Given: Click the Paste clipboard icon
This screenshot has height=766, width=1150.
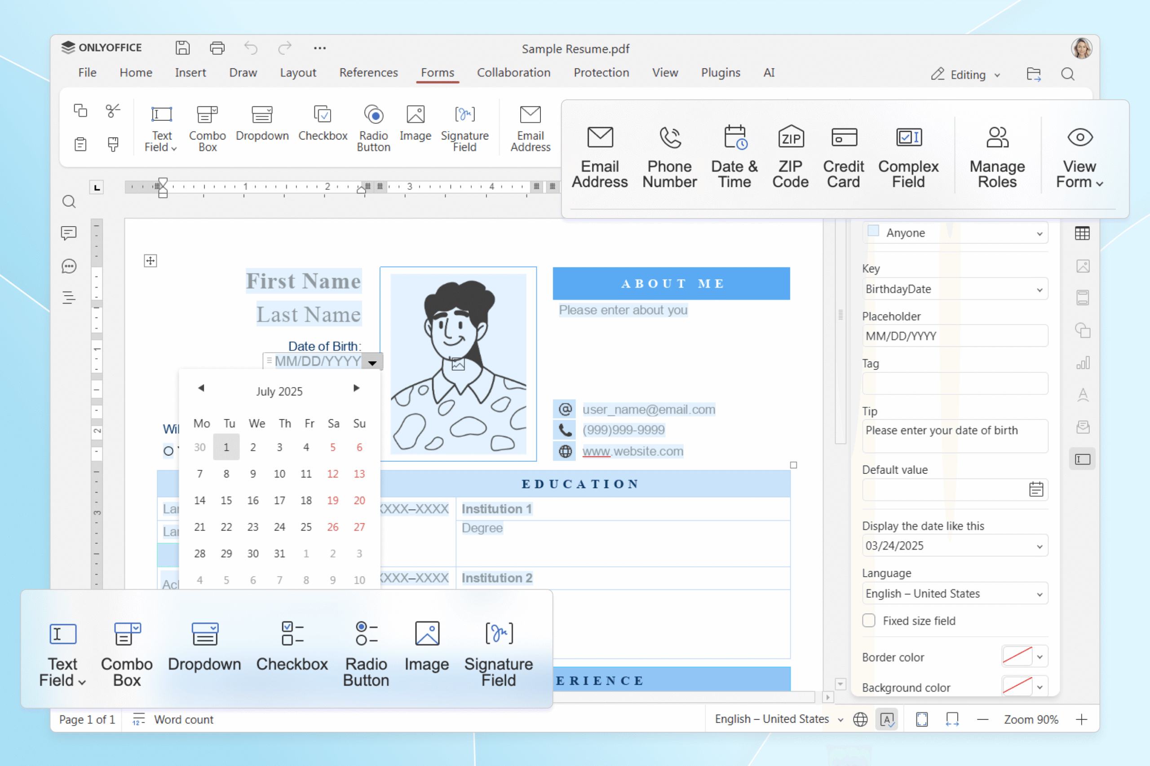Looking at the screenshot, I should click(80, 144).
